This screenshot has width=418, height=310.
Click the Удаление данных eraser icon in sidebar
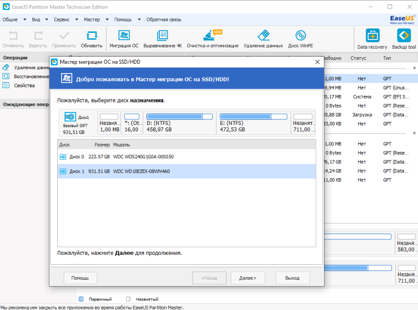pyautogui.click(x=6, y=67)
